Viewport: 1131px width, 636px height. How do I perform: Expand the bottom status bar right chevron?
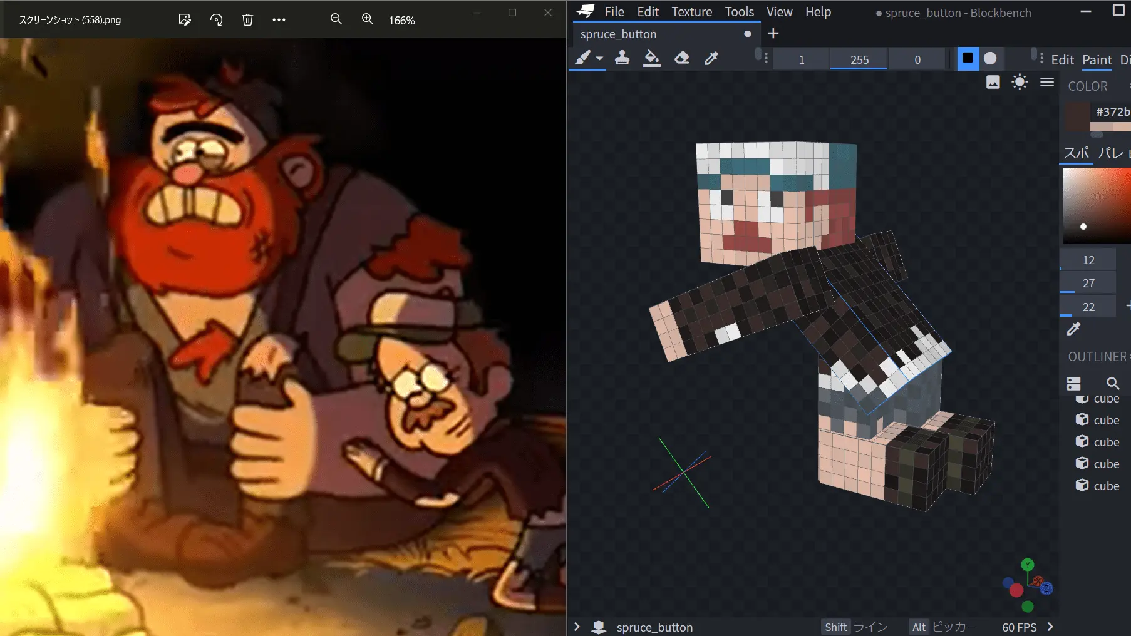click(1050, 627)
